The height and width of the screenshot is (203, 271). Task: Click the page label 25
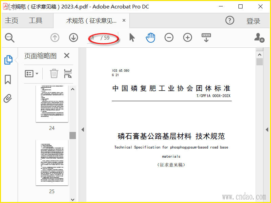[52, 191]
